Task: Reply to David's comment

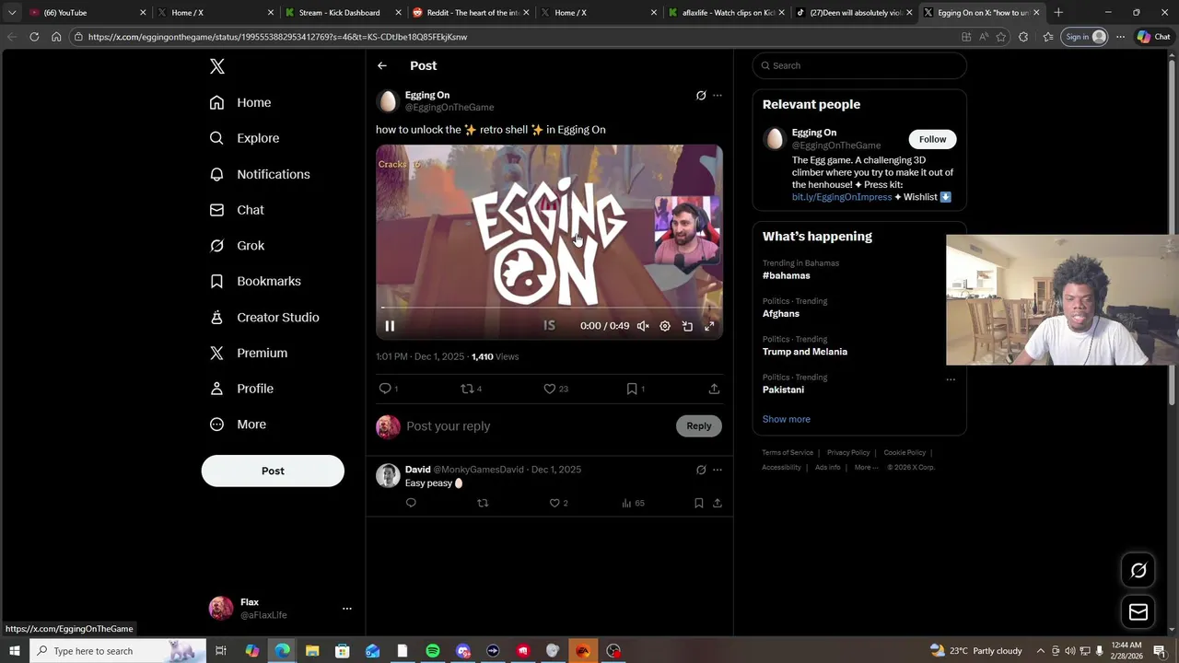Action: pos(411,503)
